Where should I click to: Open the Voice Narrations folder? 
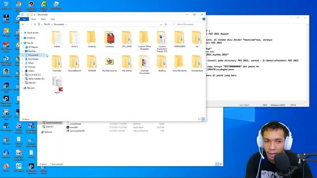click(x=179, y=64)
